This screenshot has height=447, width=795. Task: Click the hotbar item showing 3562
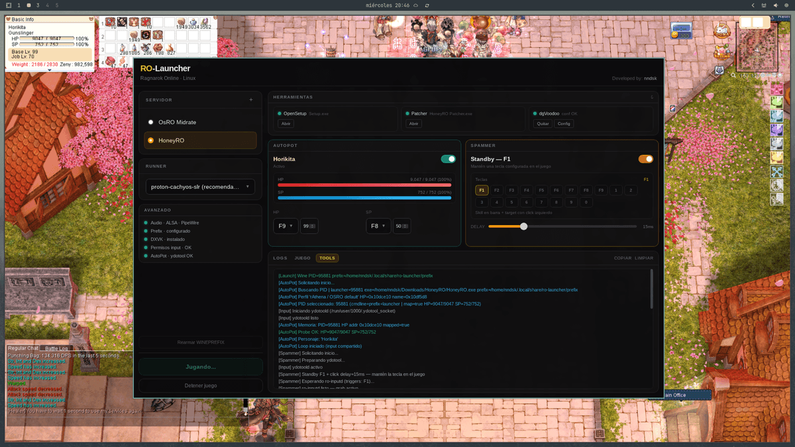205,22
